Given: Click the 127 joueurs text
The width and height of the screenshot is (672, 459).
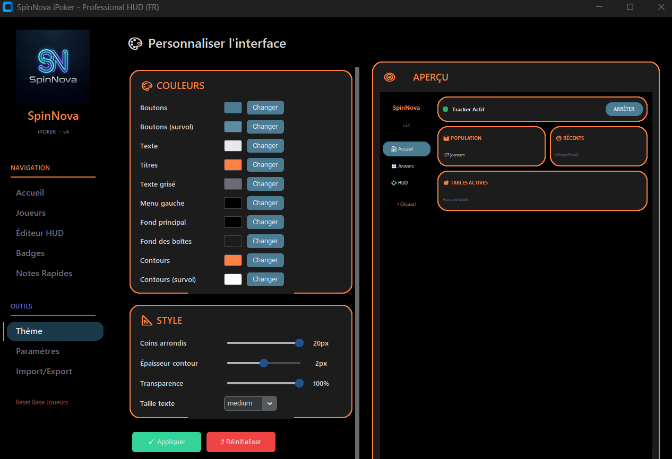Looking at the screenshot, I should (x=453, y=155).
